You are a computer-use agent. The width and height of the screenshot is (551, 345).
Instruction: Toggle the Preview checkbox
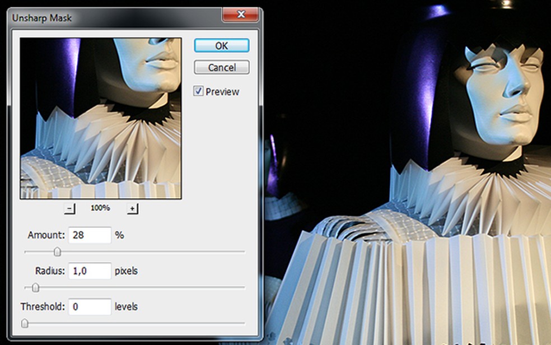coord(198,91)
